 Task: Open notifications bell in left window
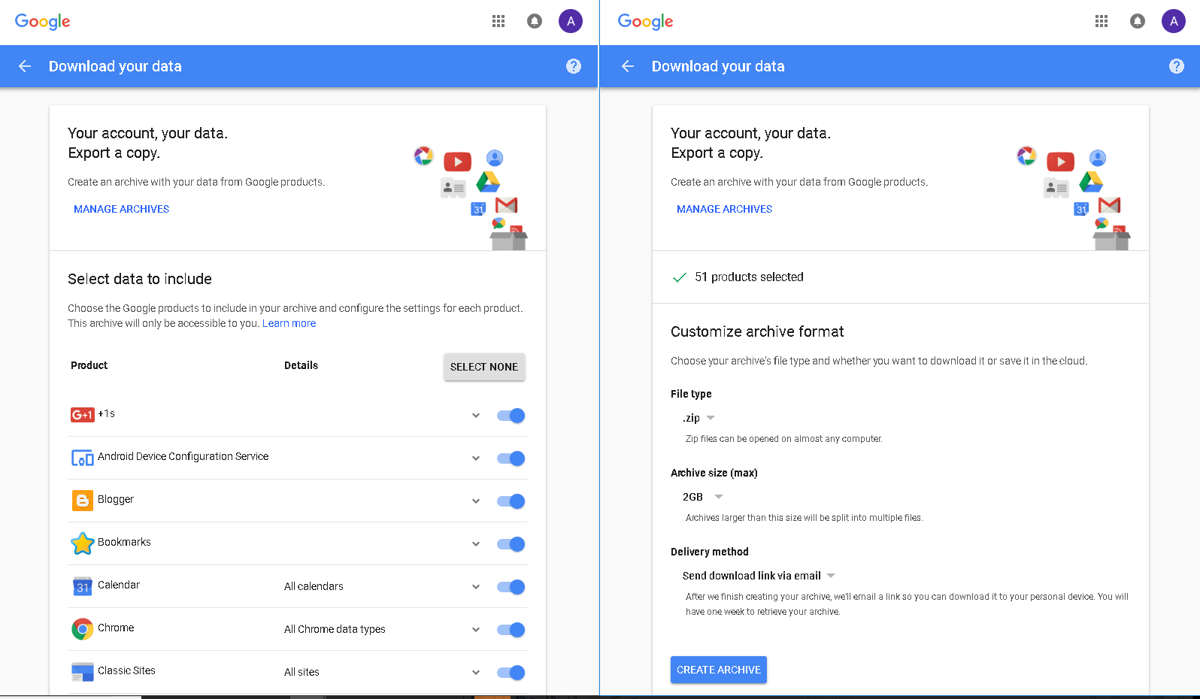[x=535, y=21]
